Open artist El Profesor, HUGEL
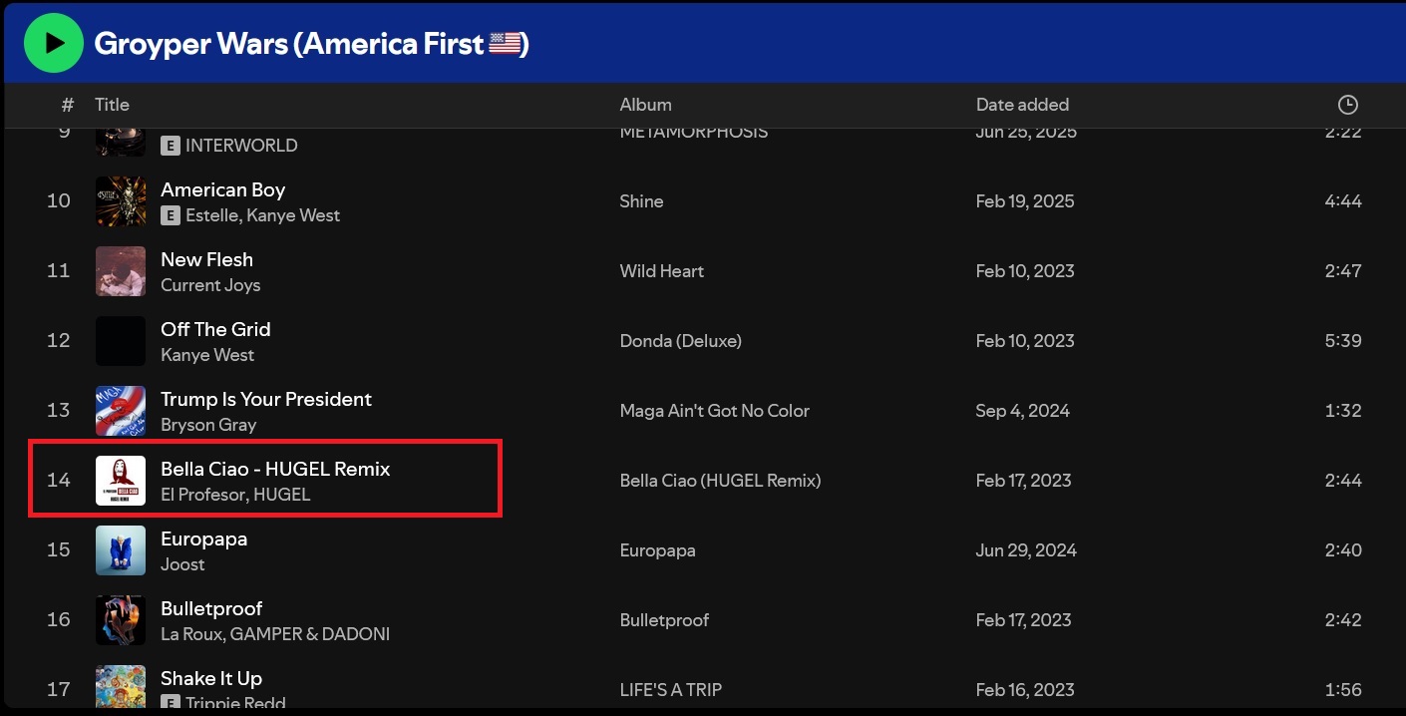Viewport: 1406px width, 716px height. point(235,495)
